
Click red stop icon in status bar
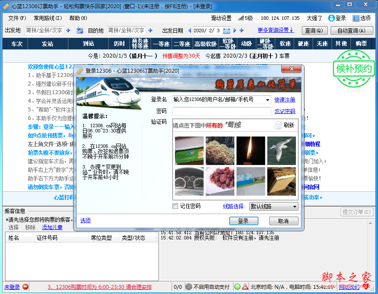25,287
